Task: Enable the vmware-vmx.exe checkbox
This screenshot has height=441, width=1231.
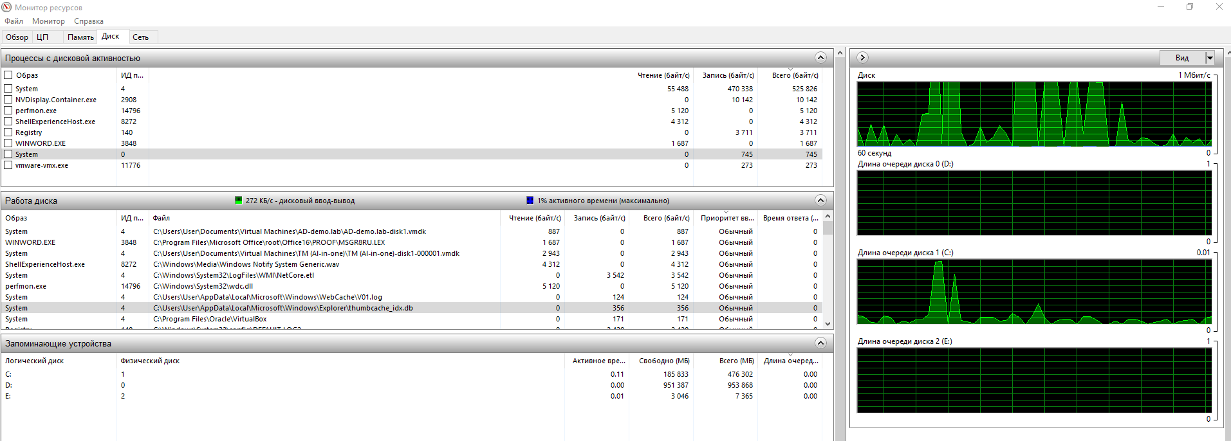Action: (8, 165)
